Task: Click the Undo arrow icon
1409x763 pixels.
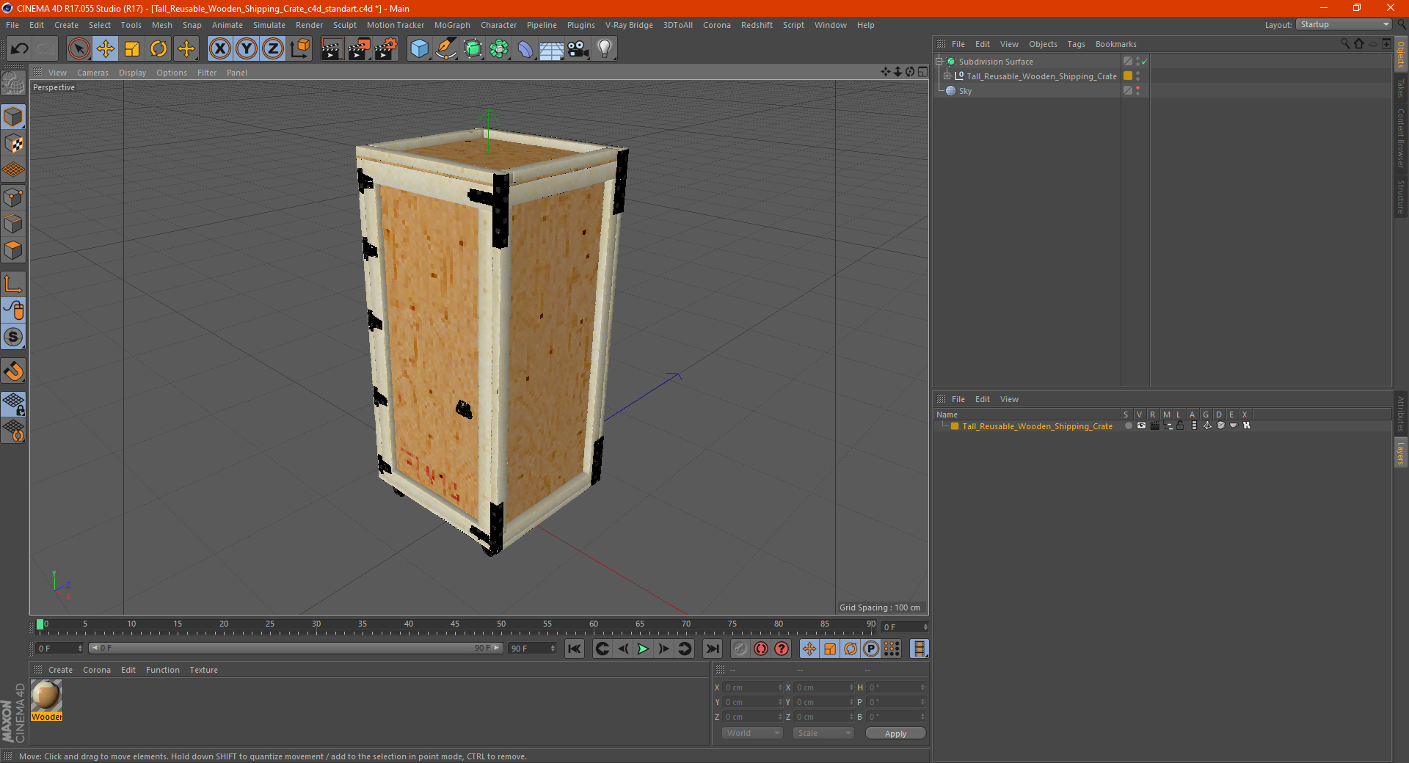Action: point(20,49)
